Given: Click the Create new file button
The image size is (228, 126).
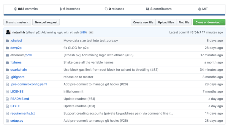Looking at the screenshot, I should tap(143, 22).
